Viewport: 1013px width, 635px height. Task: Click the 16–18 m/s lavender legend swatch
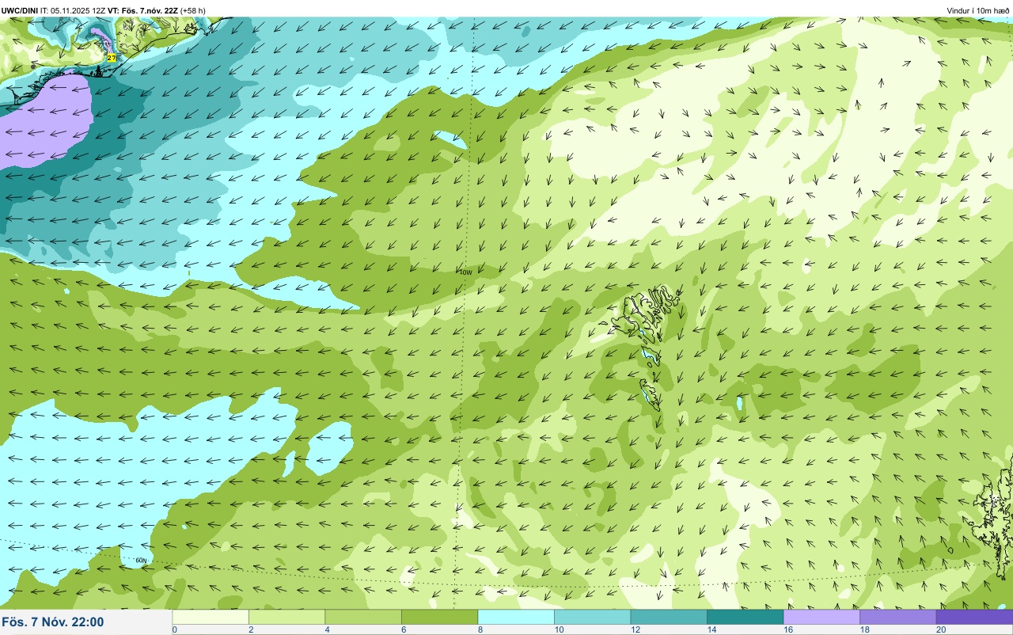[821, 617]
